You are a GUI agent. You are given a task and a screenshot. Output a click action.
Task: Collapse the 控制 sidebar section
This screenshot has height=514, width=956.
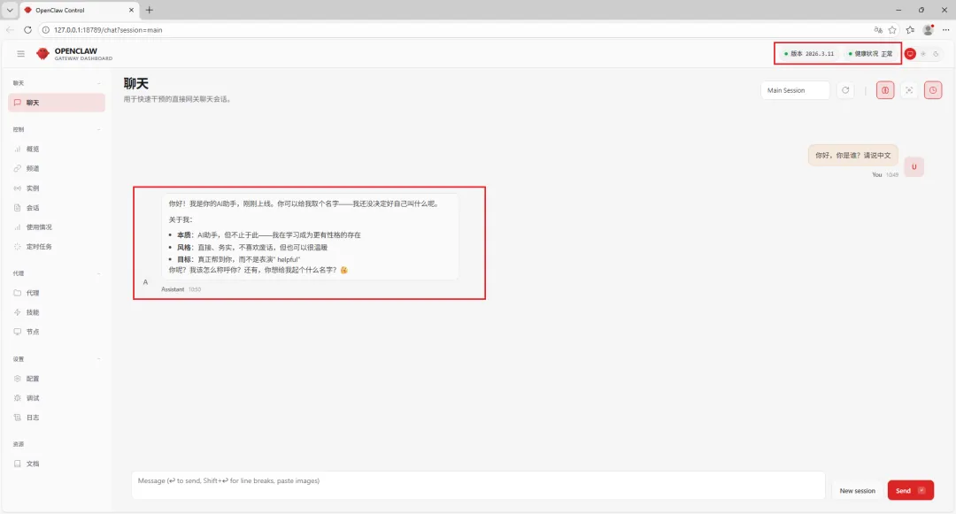[99, 130]
